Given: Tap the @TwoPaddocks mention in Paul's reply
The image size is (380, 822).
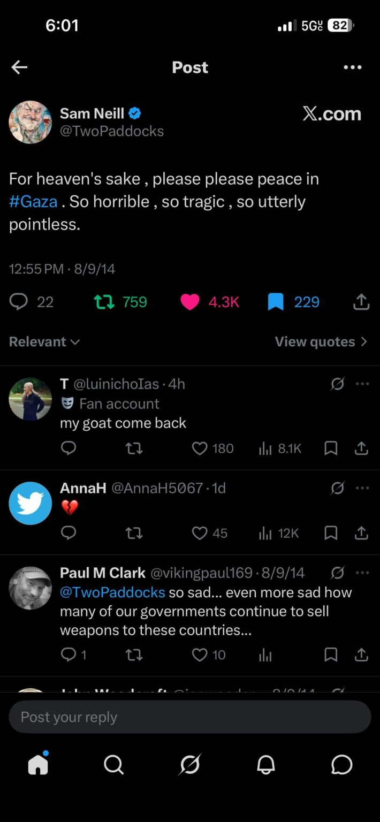Looking at the screenshot, I should tap(112, 592).
